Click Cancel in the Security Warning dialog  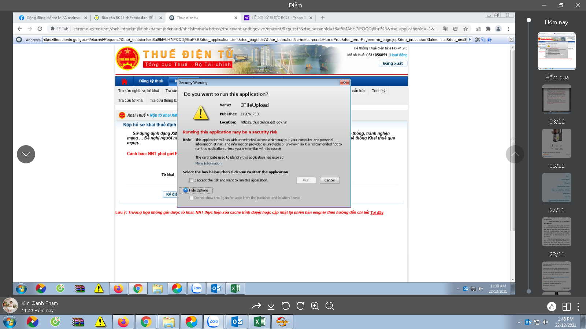pos(329,180)
